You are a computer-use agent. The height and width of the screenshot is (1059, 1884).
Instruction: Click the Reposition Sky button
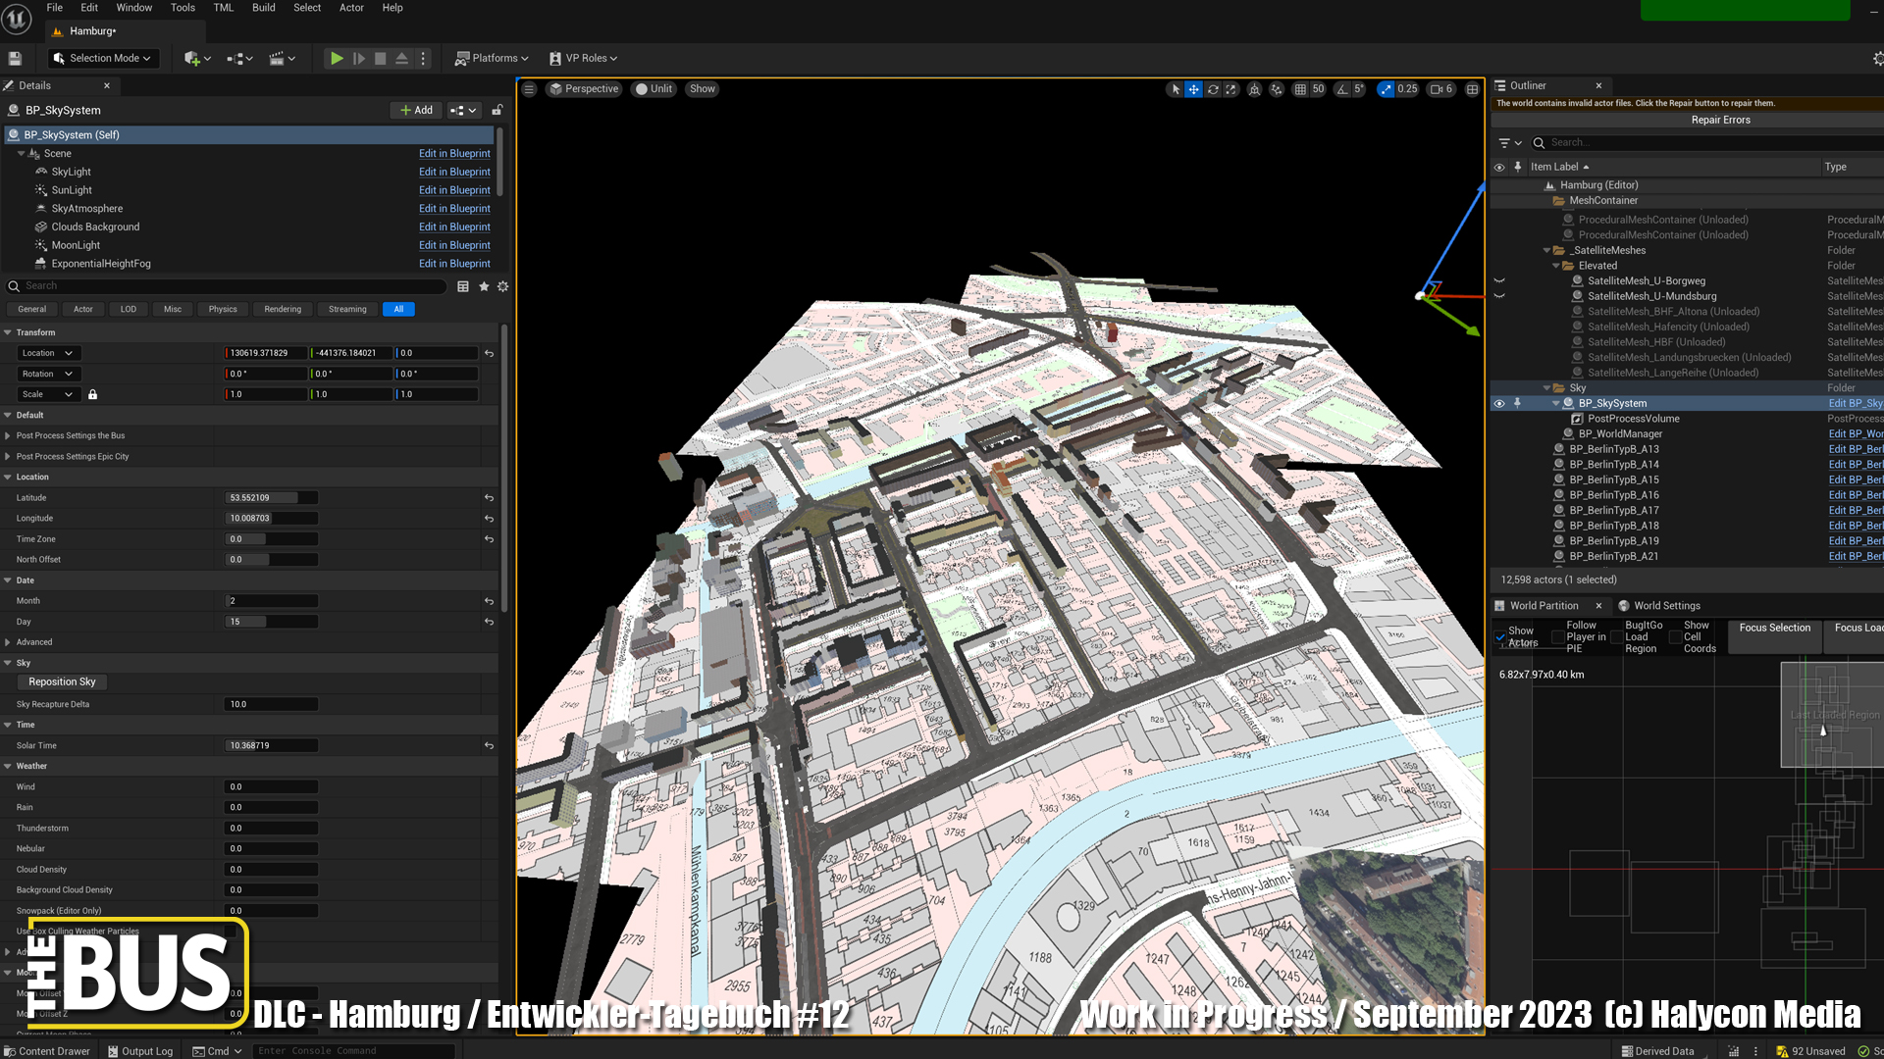[62, 681]
